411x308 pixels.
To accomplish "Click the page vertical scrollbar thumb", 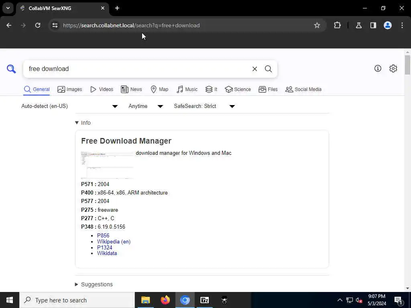I will [x=407, y=65].
